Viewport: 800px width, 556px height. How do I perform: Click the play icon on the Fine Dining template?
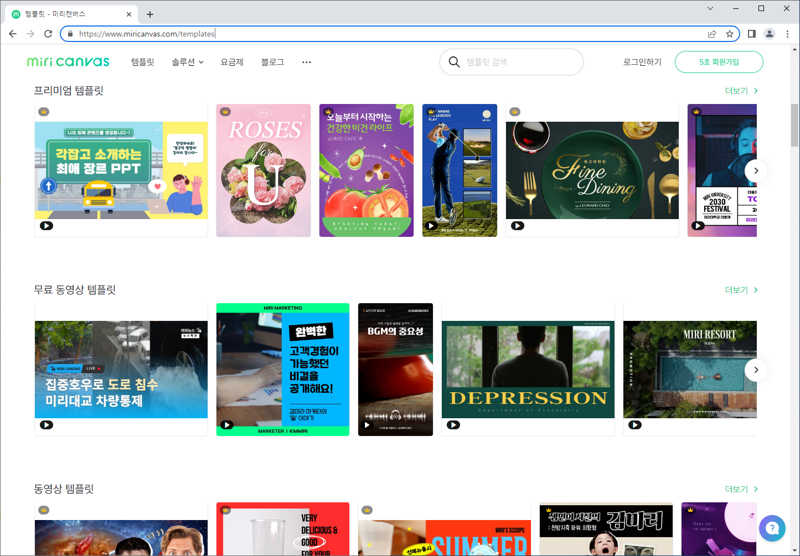tap(518, 226)
